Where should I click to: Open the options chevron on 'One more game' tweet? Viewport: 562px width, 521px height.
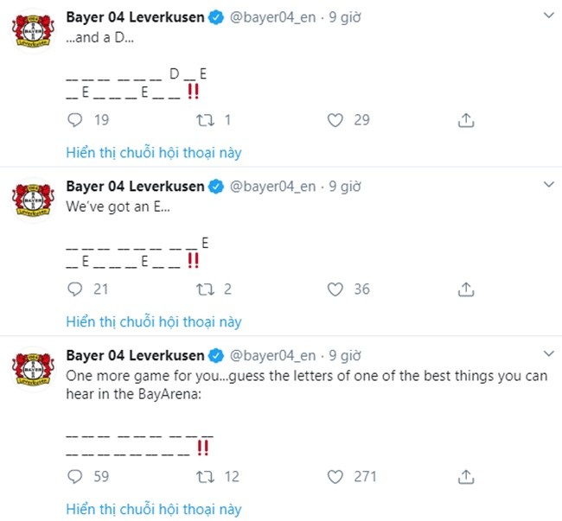tap(547, 355)
